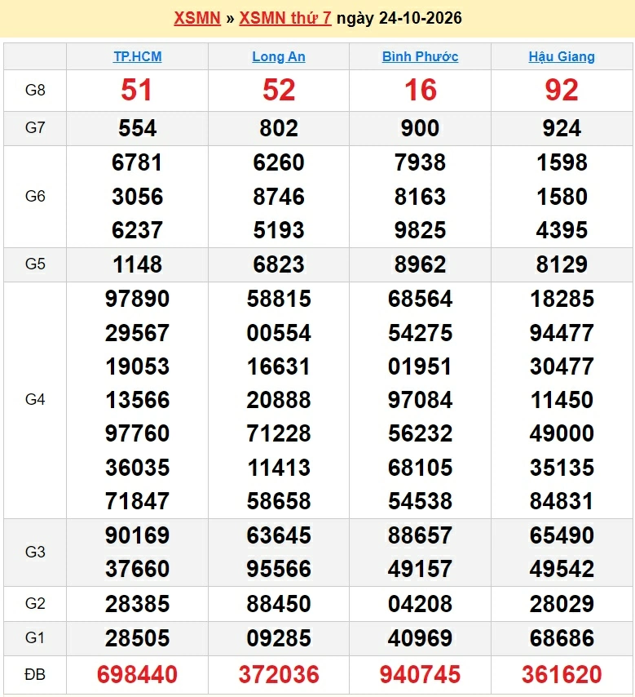Image resolution: width=635 pixels, height=697 pixels.
Task: Select Long An G8 number 52
Action: tap(279, 91)
